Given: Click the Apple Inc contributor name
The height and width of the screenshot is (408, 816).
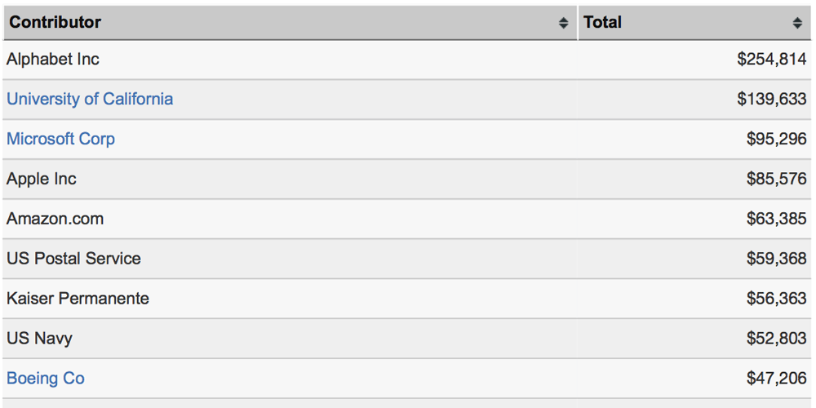Looking at the screenshot, I should point(42,179).
